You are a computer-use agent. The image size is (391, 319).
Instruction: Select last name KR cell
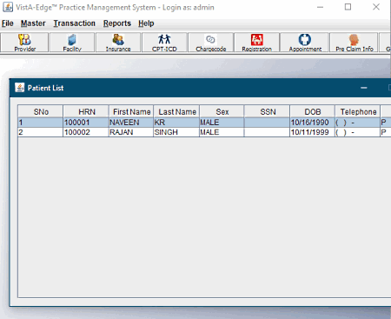pos(176,123)
